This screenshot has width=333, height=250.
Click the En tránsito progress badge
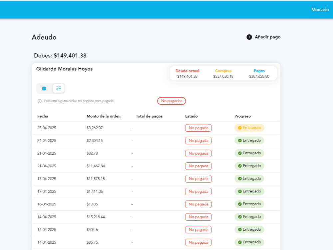pyautogui.click(x=249, y=128)
